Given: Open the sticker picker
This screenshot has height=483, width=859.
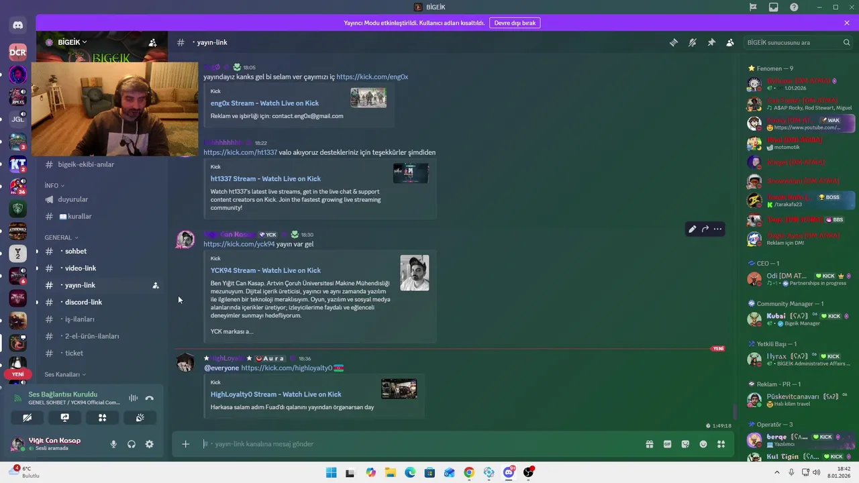Looking at the screenshot, I should click(x=685, y=444).
